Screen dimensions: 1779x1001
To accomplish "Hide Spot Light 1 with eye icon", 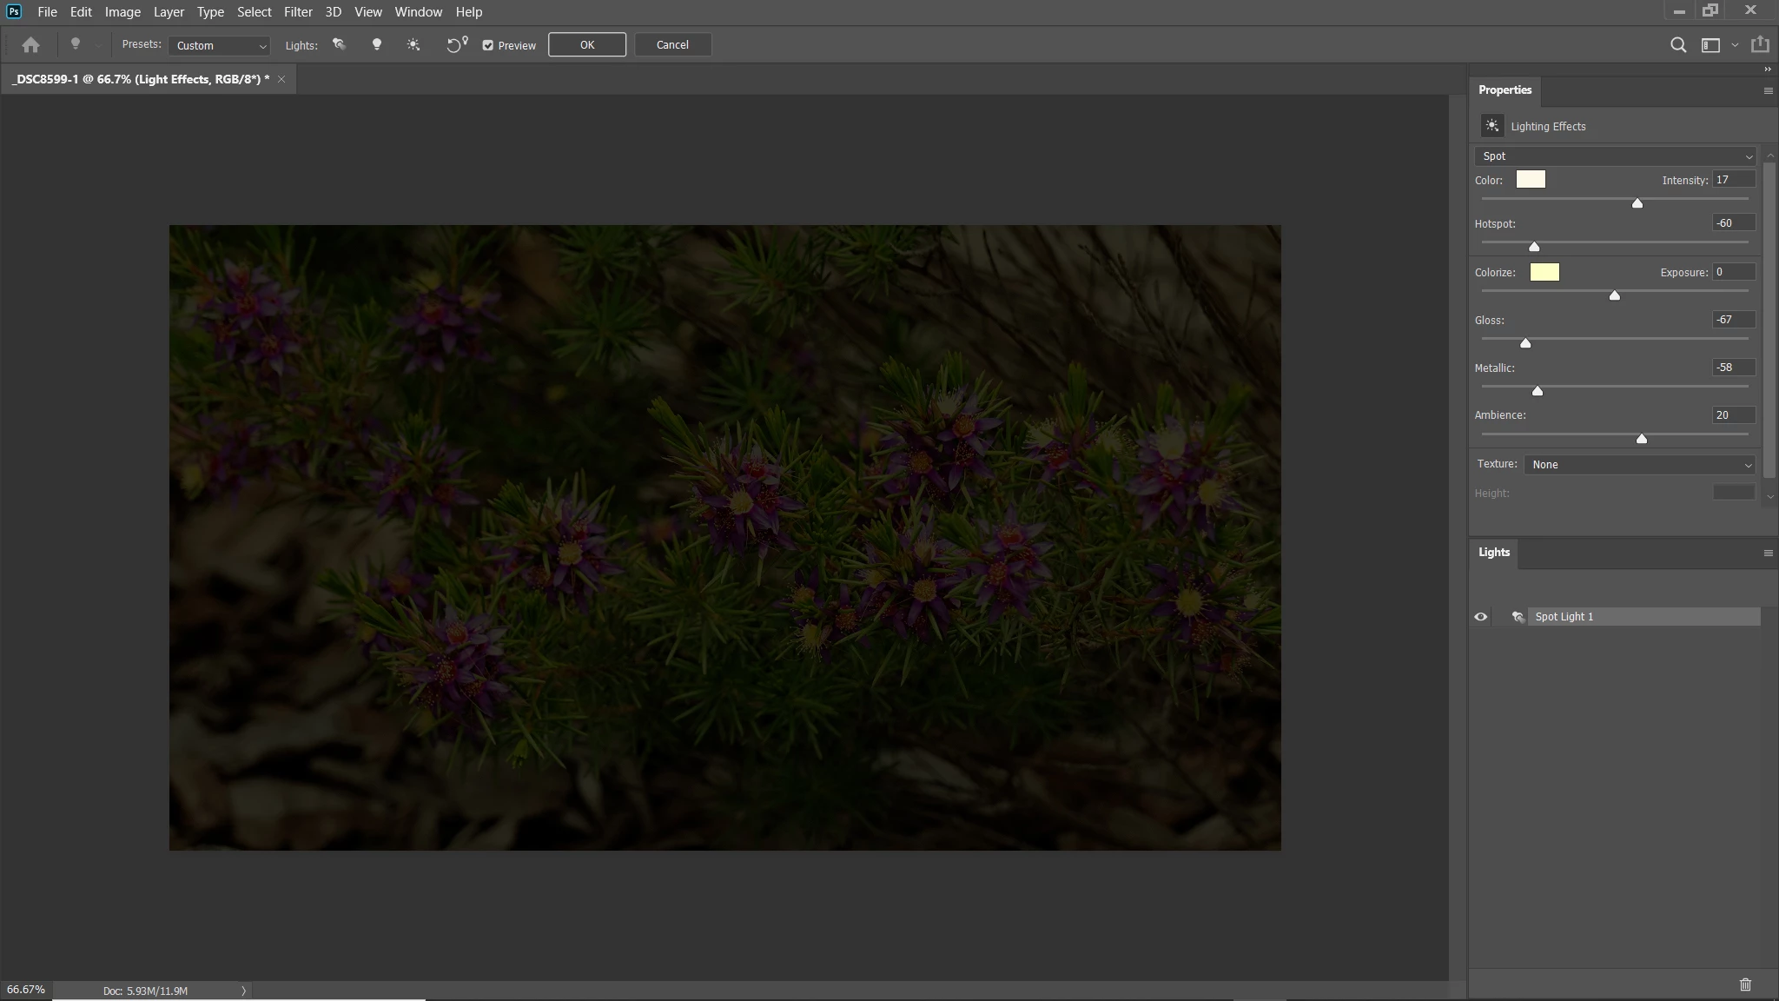I will [1481, 617].
